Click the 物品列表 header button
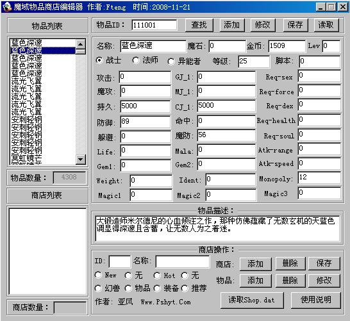350x321 pixels. pyautogui.click(x=47, y=26)
